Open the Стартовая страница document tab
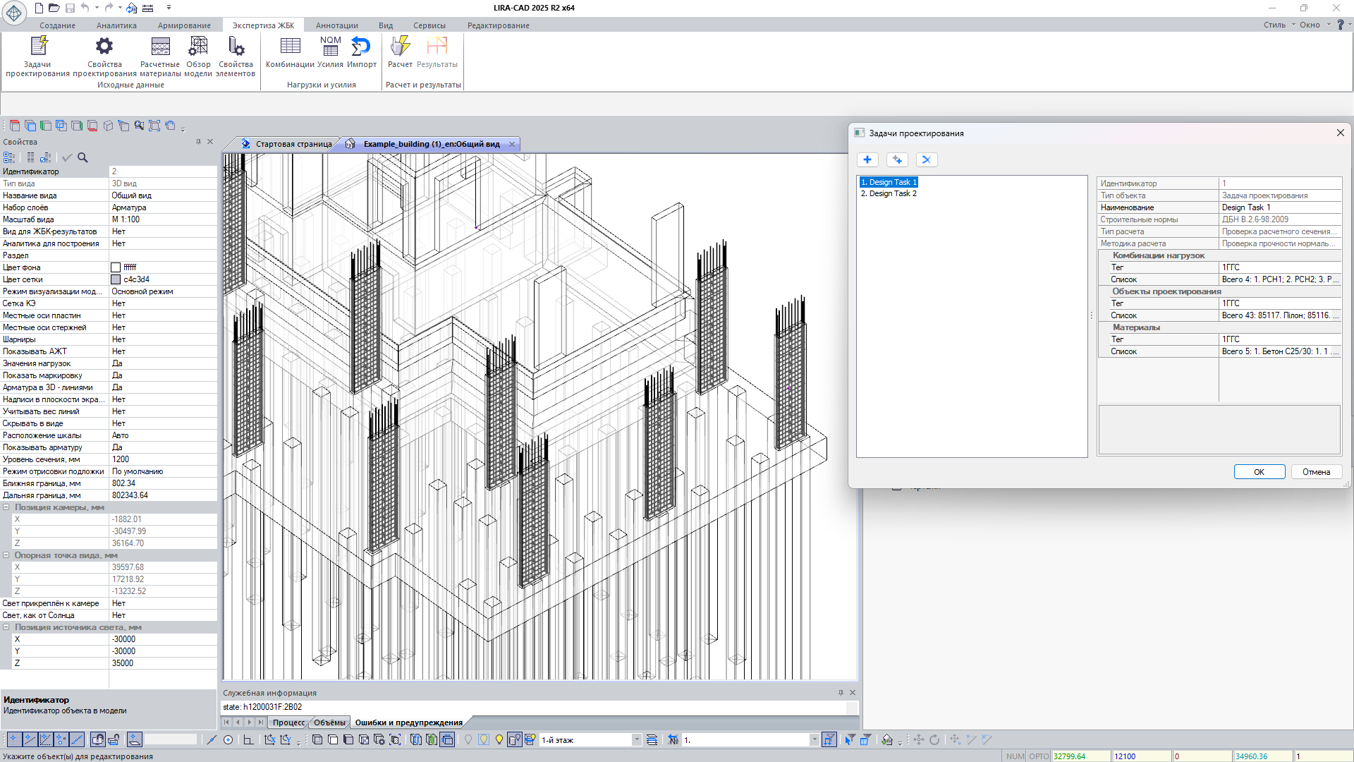Image resolution: width=1354 pixels, height=762 pixels. (x=293, y=144)
